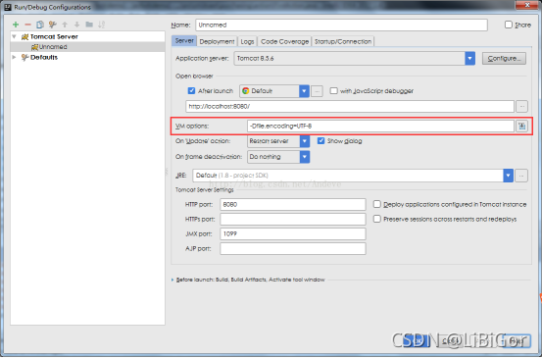Image resolution: width=542 pixels, height=358 pixels.
Task: Click the move down arrow icon
Action: [x=76, y=25]
